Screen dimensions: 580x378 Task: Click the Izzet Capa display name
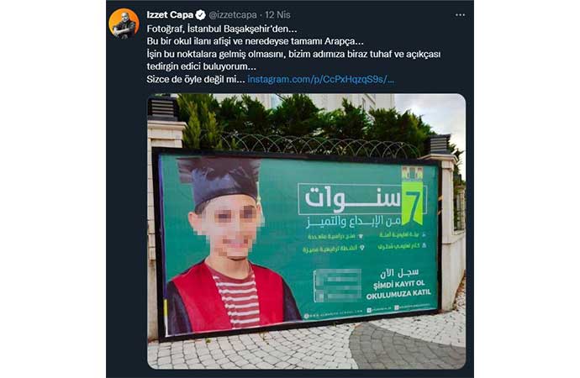[170, 15]
